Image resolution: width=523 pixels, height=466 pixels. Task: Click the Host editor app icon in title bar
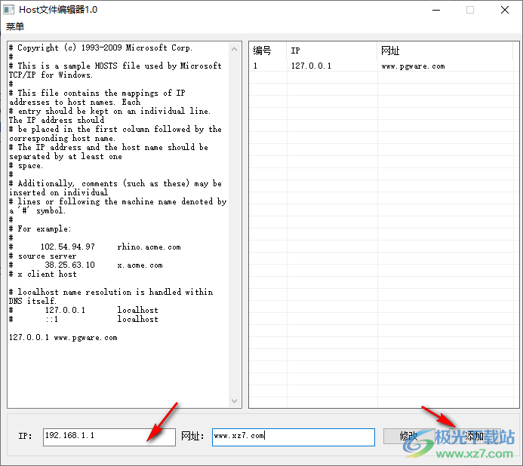(x=10, y=10)
